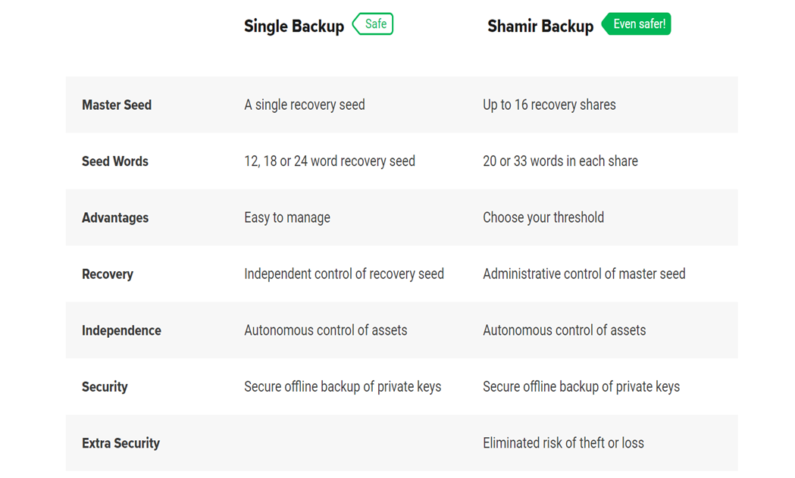Click 'Administrative control of master seed' text

click(x=584, y=274)
